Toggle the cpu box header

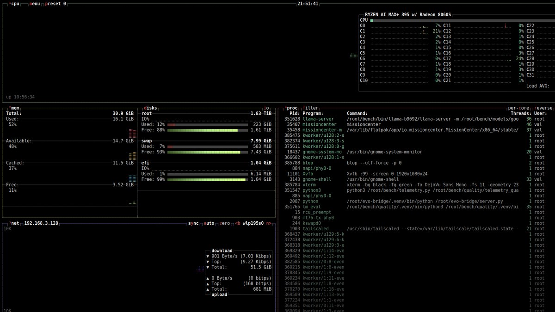(x=14, y=4)
